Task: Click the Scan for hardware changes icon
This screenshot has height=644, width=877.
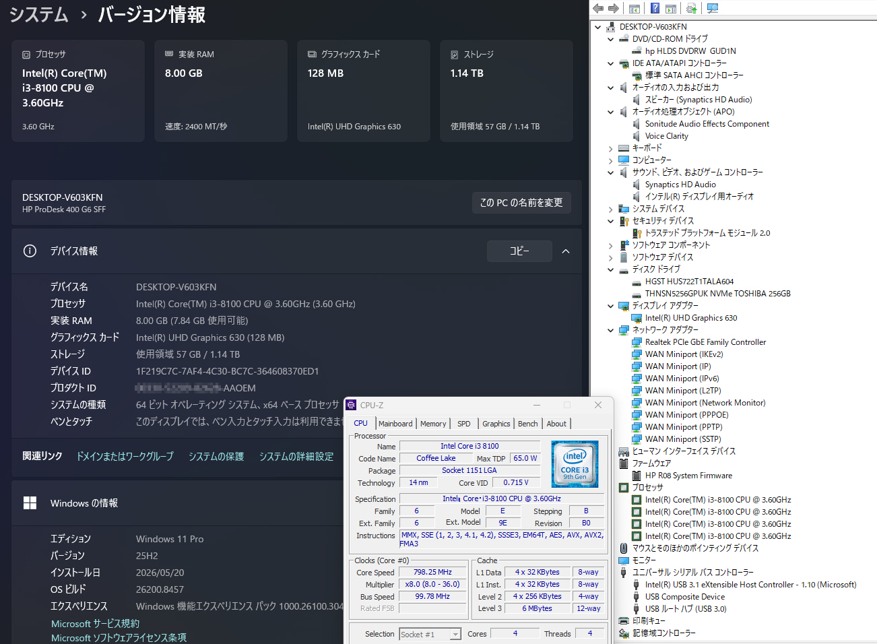Action: 713,9
